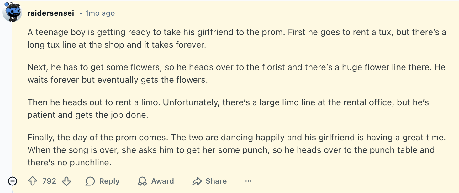Click raidersensei's Snoo avatar icon
This screenshot has height=193, width=459.
point(13,13)
